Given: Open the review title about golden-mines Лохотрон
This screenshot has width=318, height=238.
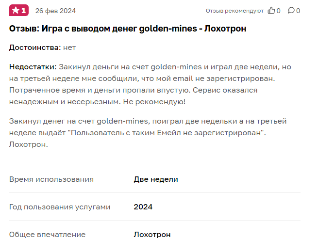Looking at the screenshot, I should tap(128, 29).
